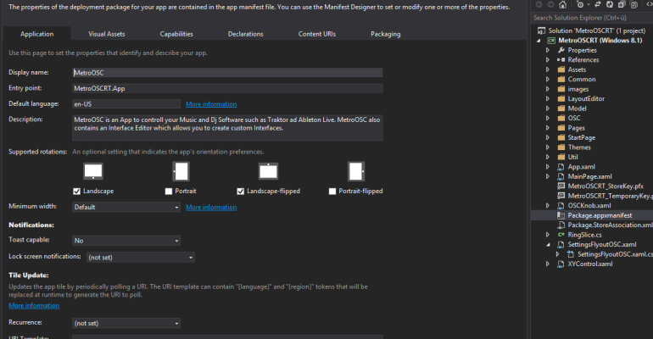Check the Portrait-flipped checkbox

pyautogui.click(x=332, y=192)
